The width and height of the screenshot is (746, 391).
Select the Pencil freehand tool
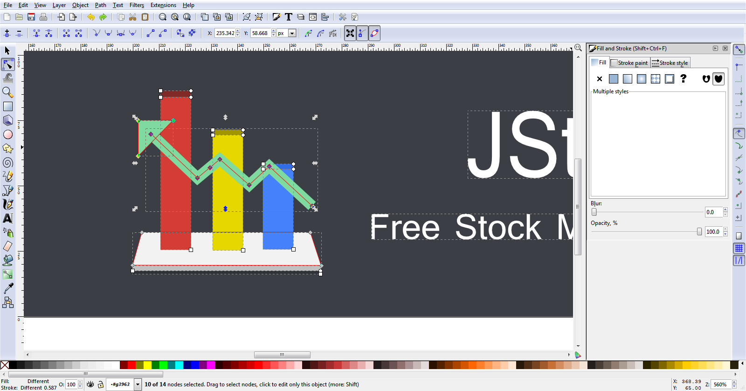tap(7, 176)
